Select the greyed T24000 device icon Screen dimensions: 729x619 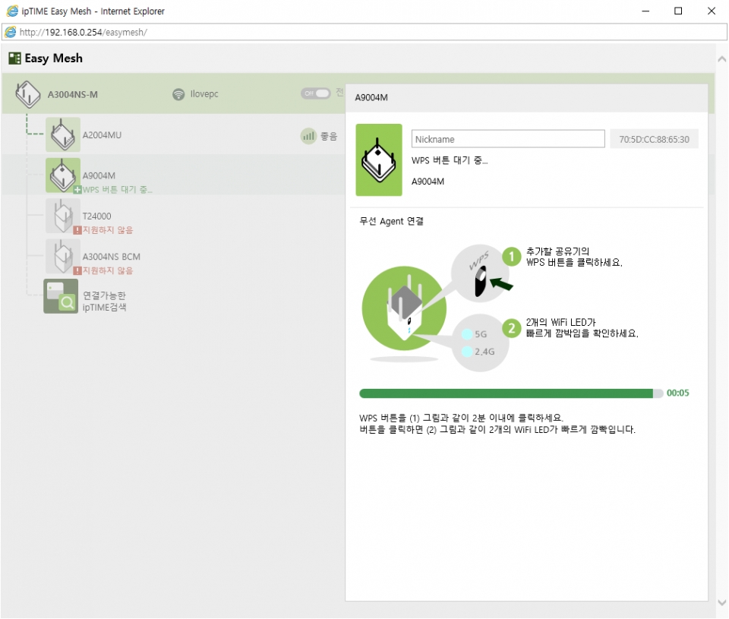[62, 216]
